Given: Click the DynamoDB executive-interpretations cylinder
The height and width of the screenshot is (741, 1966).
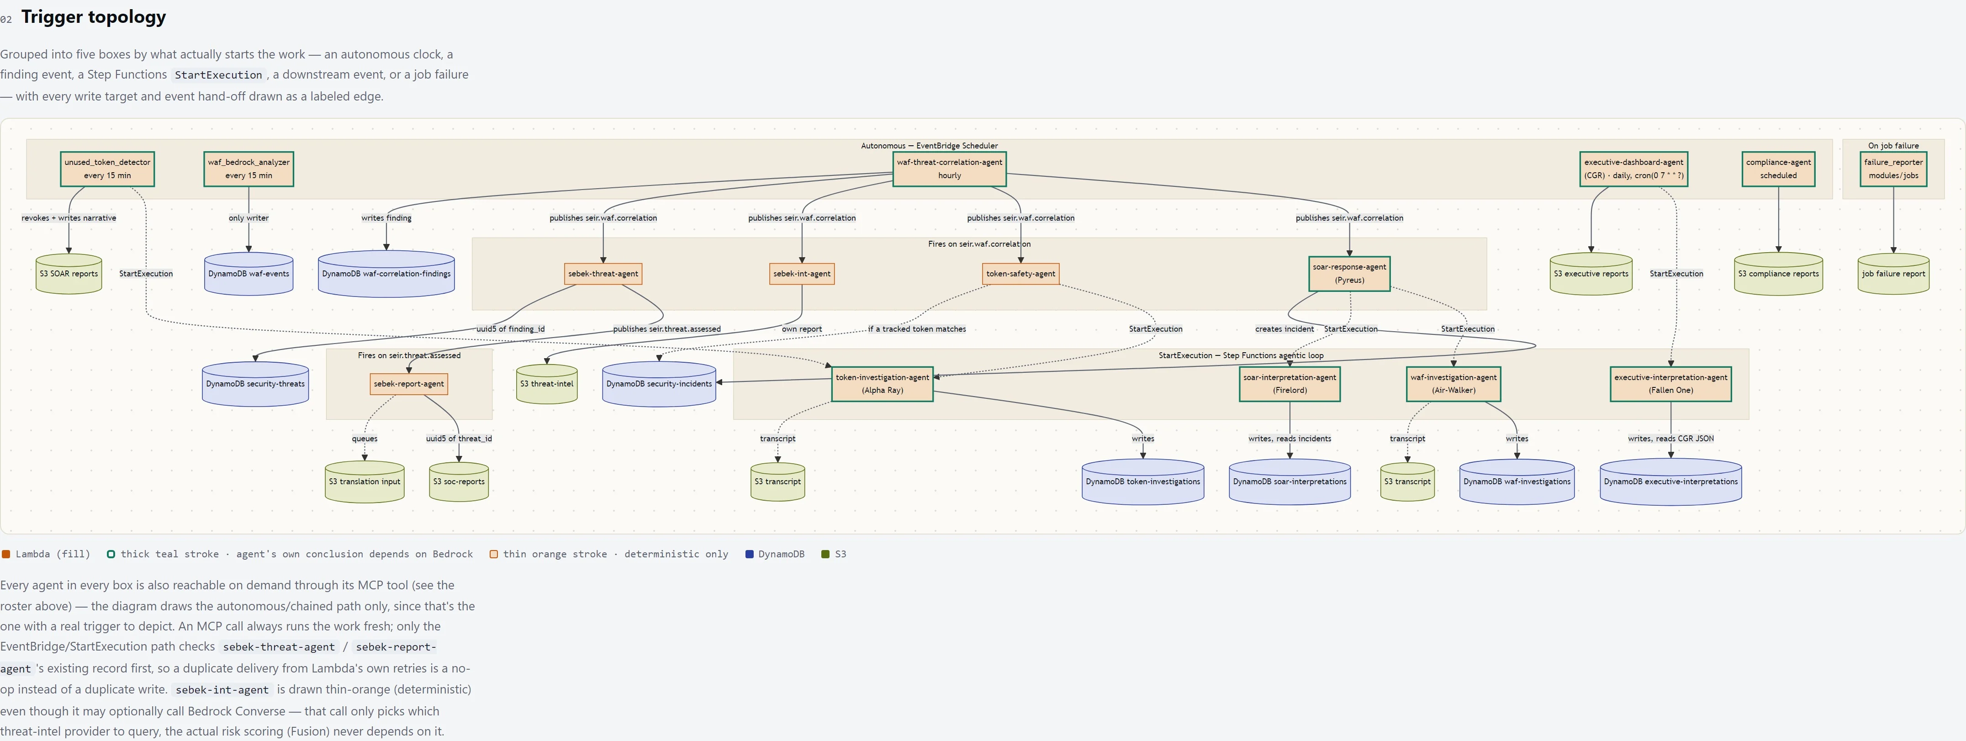Looking at the screenshot, I should pyautogui.click(x=1670, y=482).
